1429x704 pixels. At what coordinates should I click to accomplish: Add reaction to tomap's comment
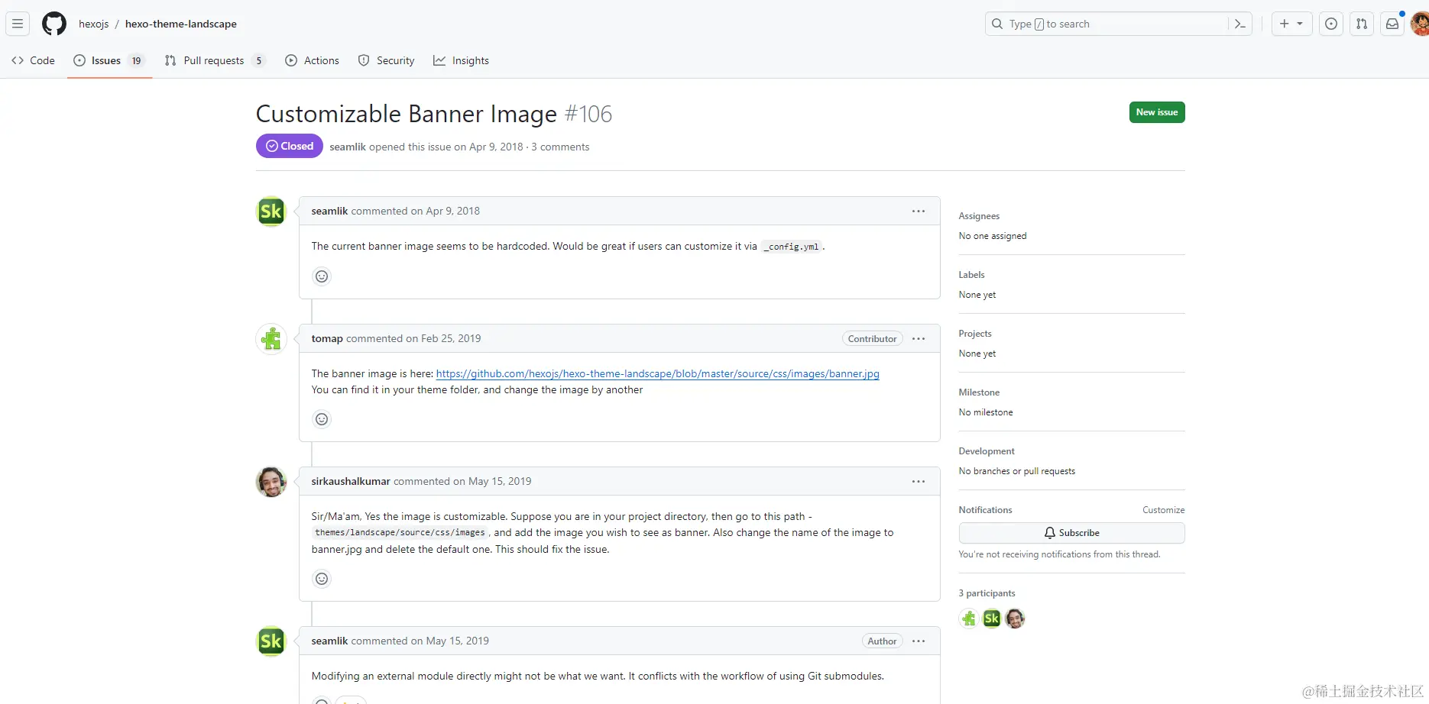tap(322, 419)
